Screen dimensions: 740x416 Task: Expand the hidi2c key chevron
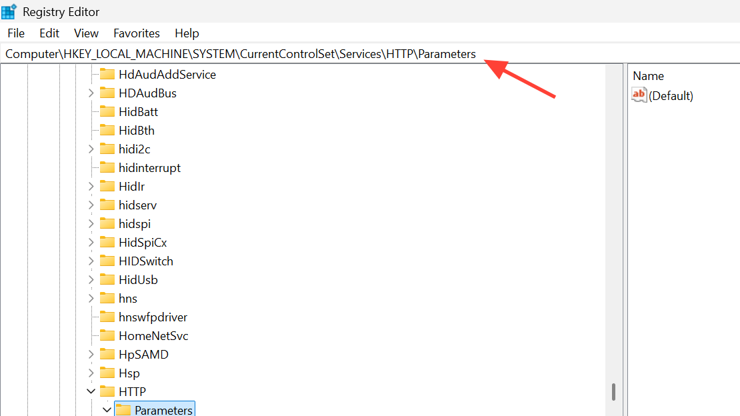click(91, 149)
